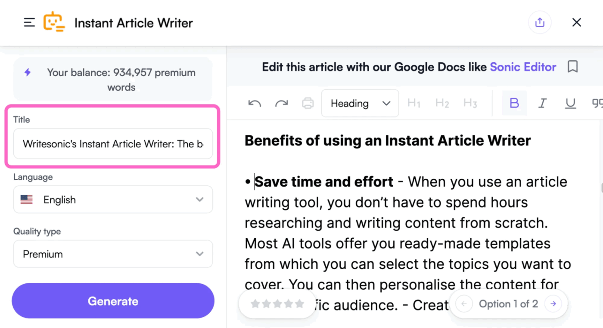The height and width of the screenshot is (328, 603).
Task: Rate the article using the stars
Action: [x=277, y=303]
